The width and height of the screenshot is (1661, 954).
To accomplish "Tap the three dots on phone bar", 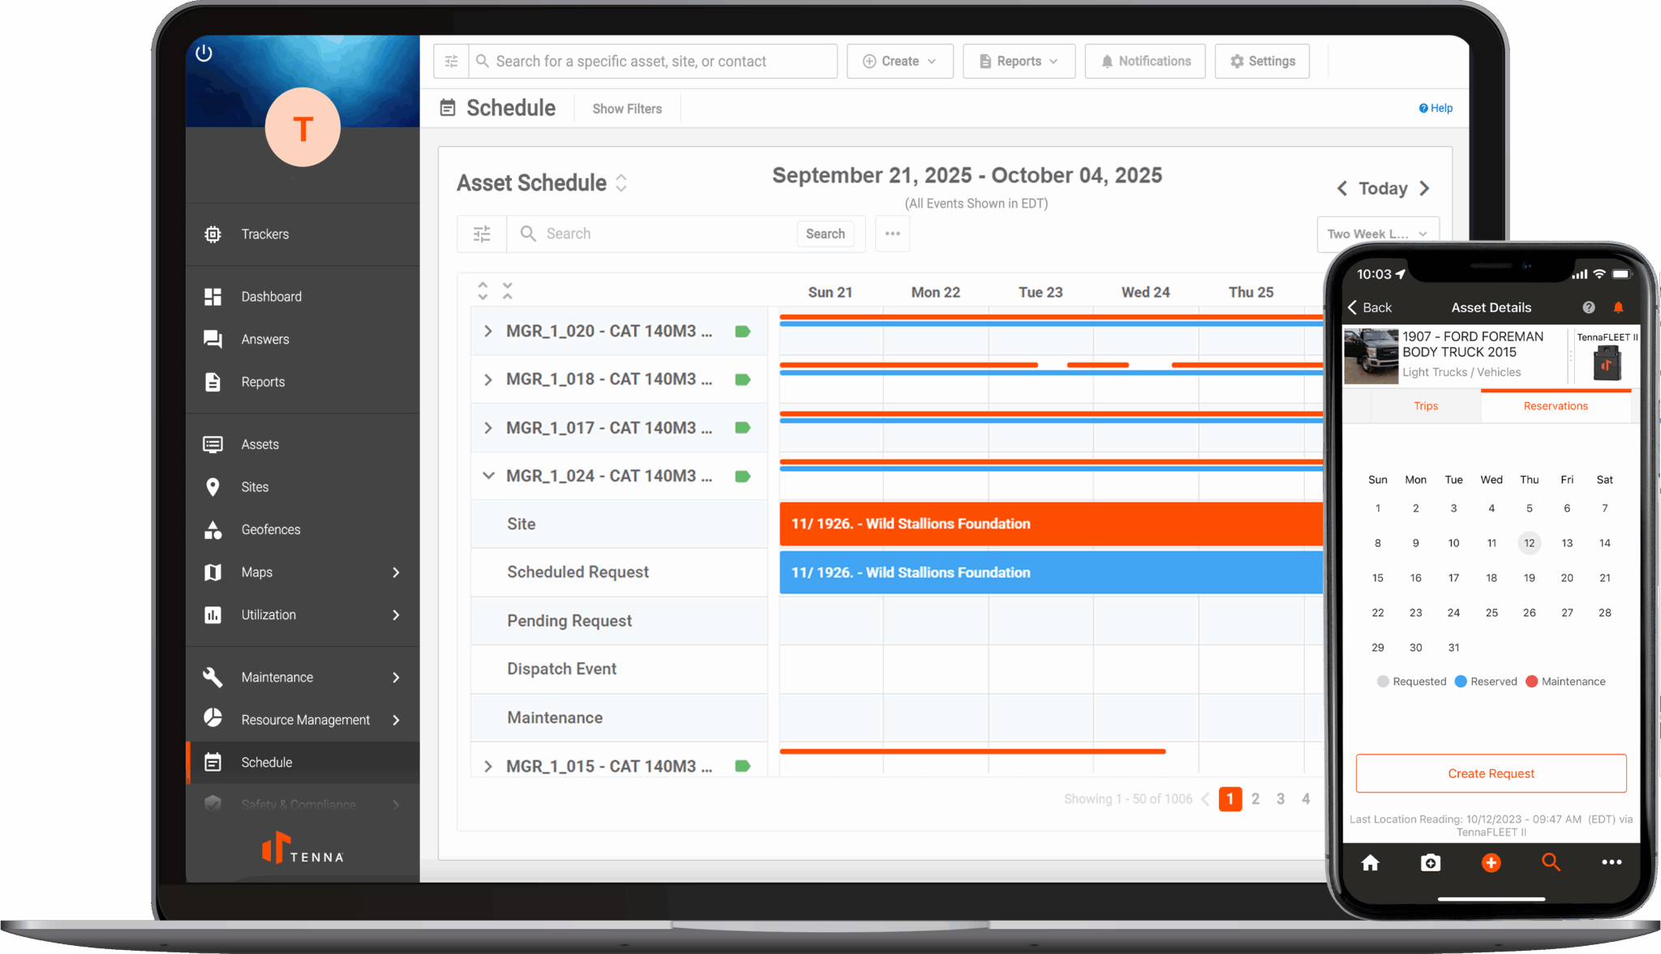I will pyautogui.click(x=1612, y=862).
